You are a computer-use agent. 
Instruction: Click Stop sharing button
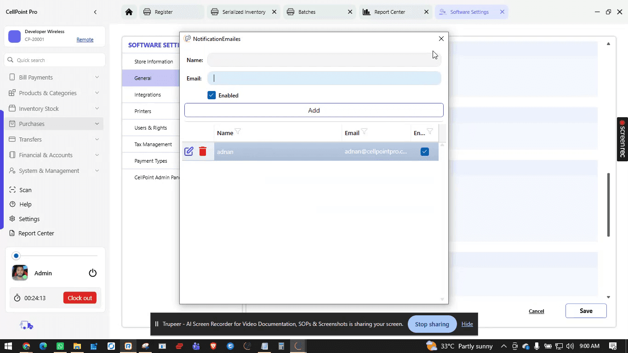pyautogui.click(x=432, y=324)
